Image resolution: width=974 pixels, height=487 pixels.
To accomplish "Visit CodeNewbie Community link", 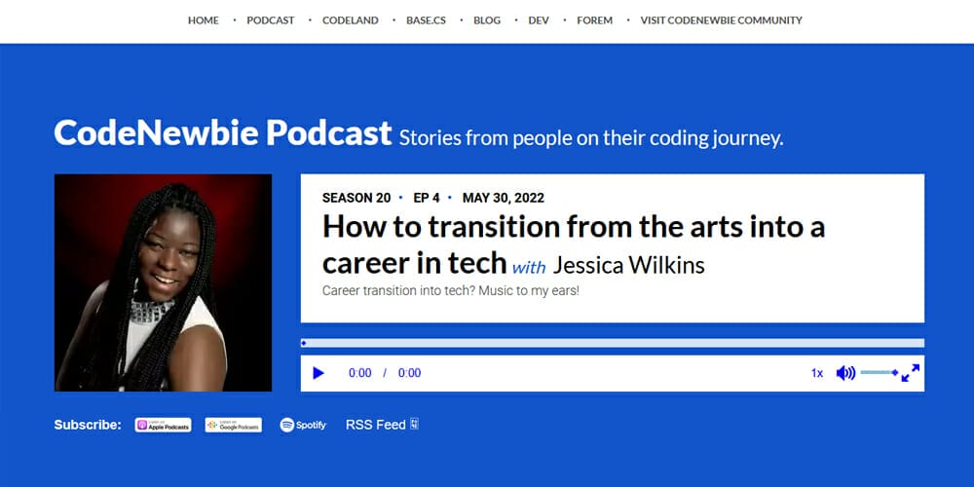I will point(721,20).
